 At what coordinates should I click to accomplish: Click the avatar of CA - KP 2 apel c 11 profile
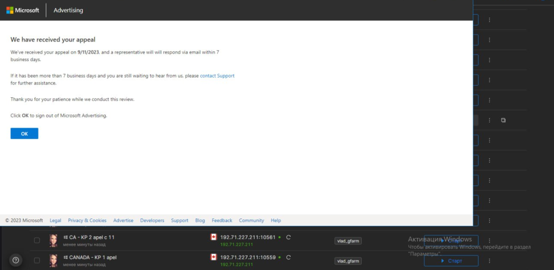(x=53, y=240)
